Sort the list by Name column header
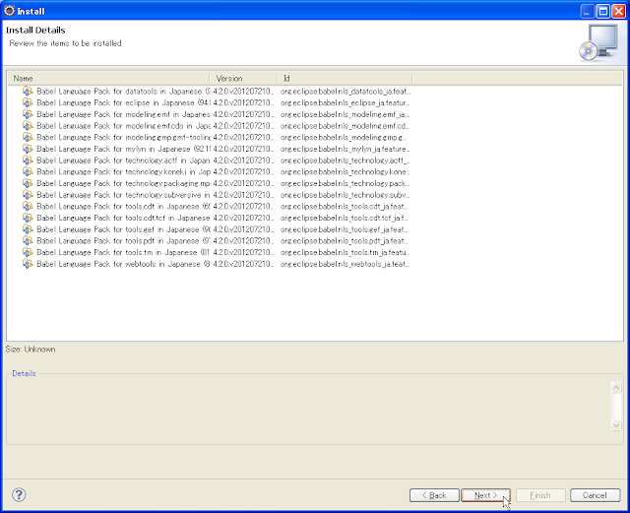This screenshot has height=513, width=630. point(108,79)
